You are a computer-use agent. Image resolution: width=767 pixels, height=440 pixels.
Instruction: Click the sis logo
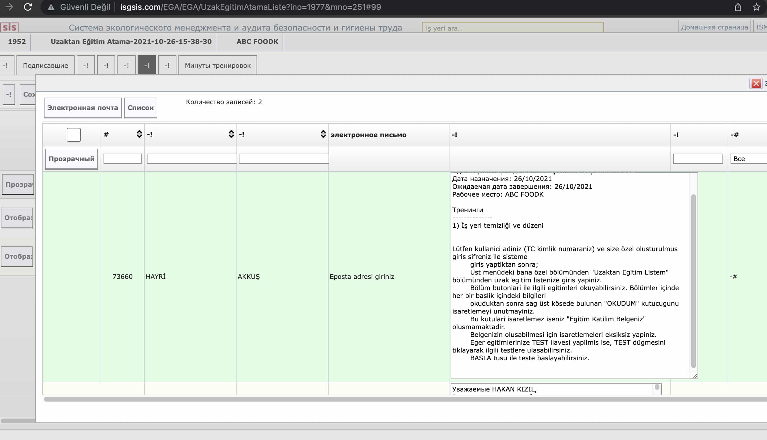point(9,27)
